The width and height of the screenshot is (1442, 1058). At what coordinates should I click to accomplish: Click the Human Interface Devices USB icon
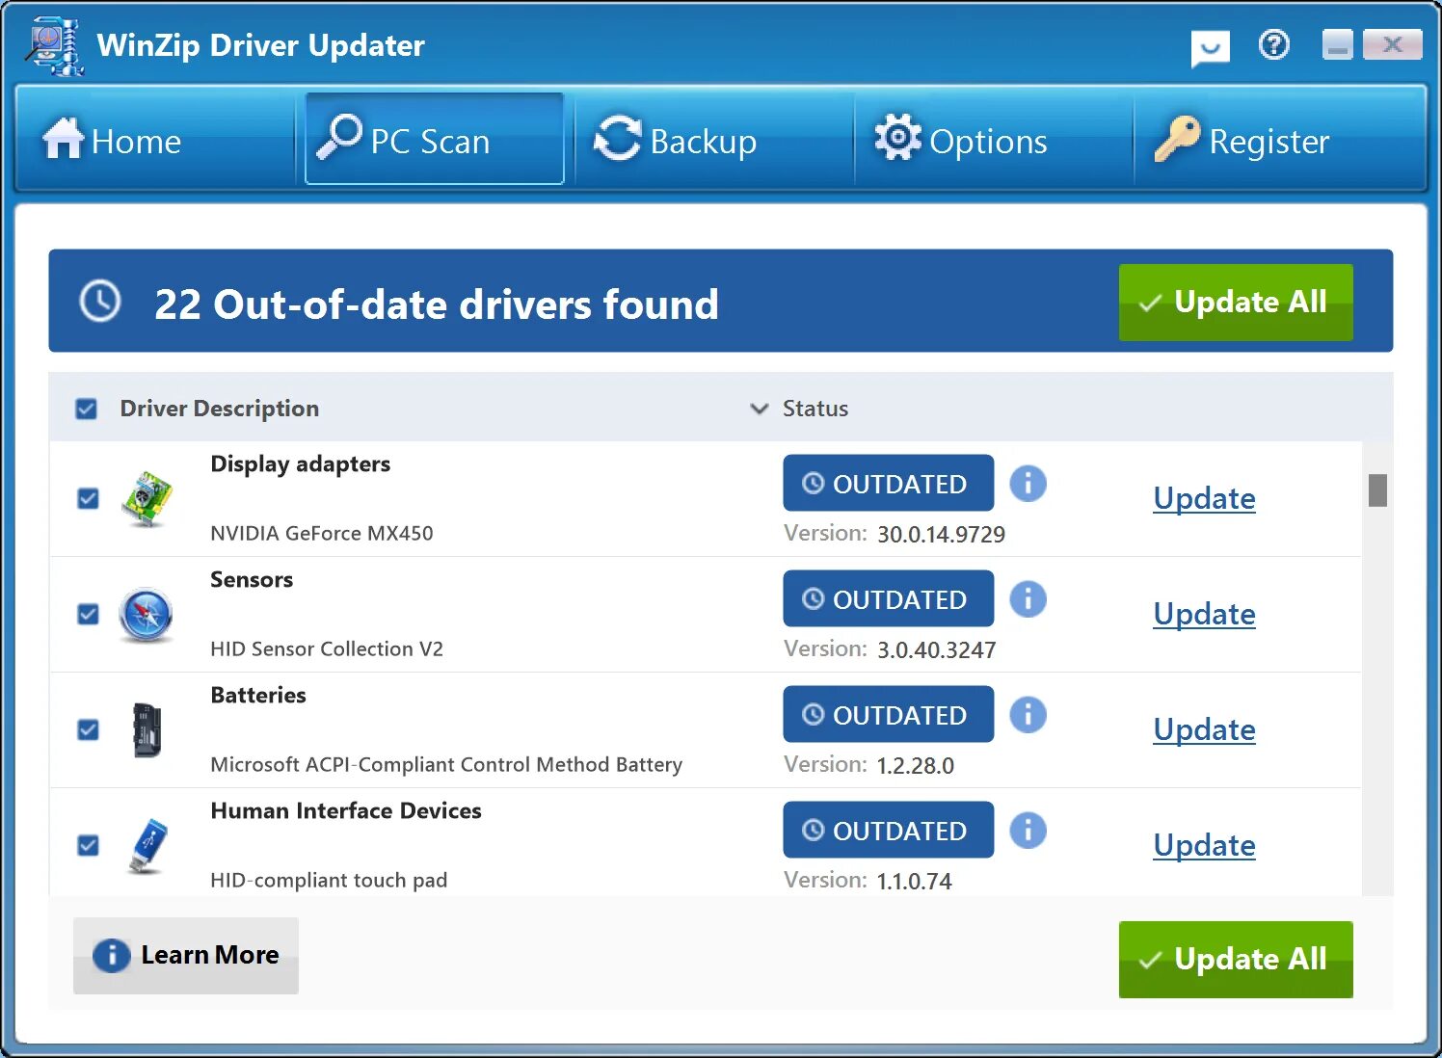point(147,846)
